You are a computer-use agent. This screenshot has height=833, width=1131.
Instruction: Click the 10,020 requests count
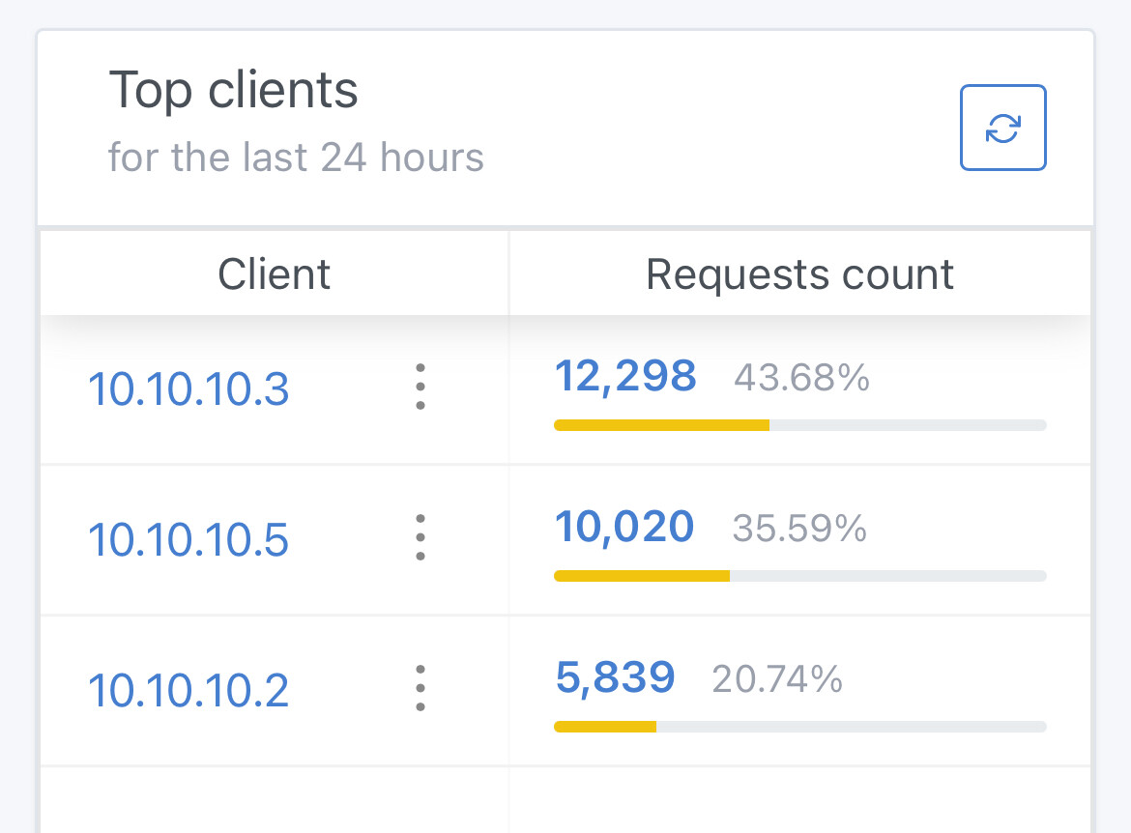623,528
